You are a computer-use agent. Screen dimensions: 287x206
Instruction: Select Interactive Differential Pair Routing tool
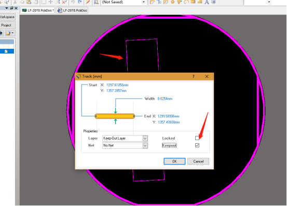click(166, 2)
